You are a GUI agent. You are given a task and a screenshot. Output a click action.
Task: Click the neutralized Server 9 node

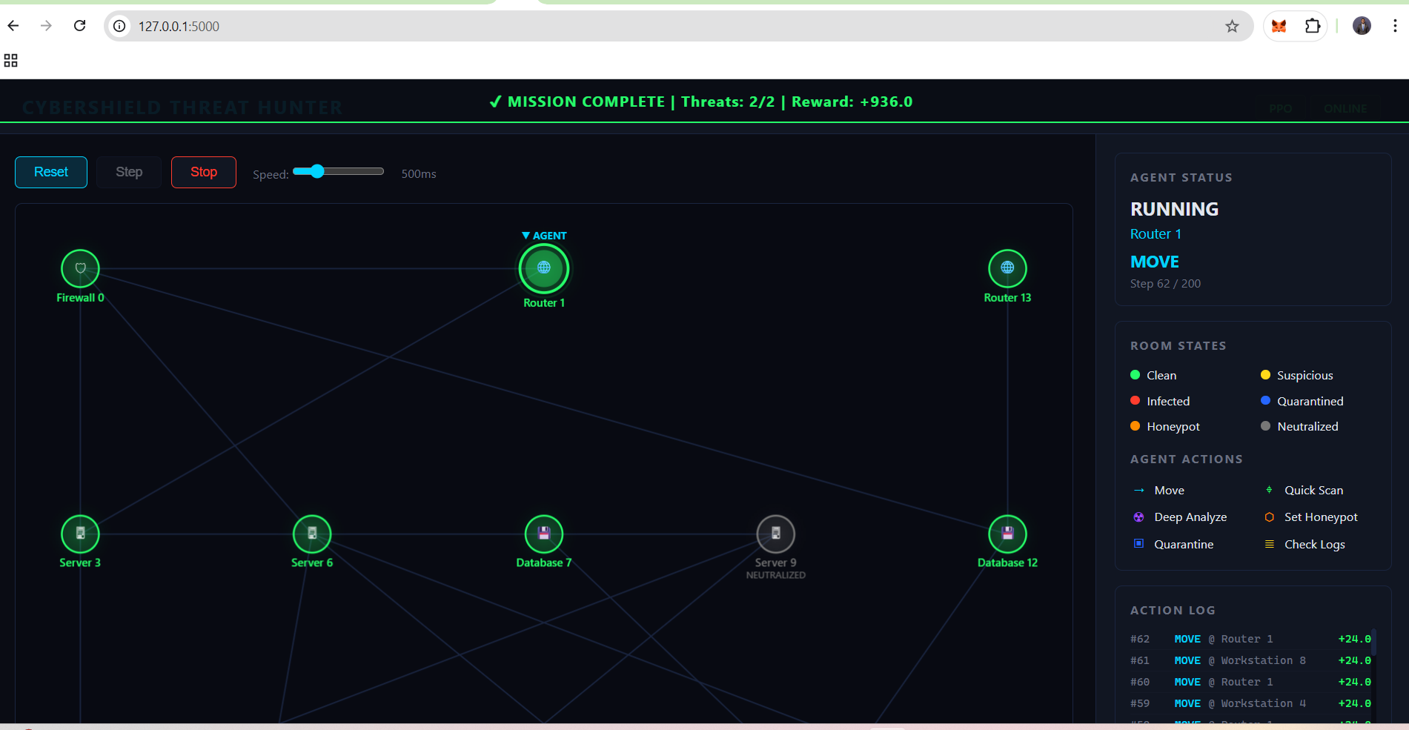[775, 534]
